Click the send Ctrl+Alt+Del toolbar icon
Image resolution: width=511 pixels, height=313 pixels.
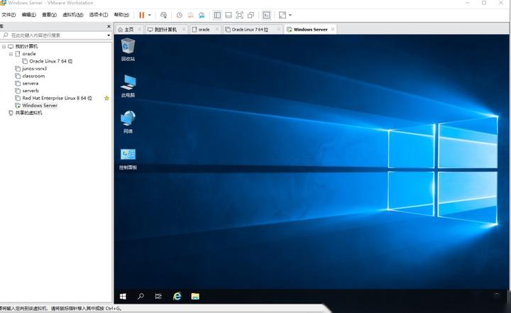coord(164,15)
